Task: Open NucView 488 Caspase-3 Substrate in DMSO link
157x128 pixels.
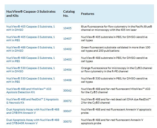Action: tap(31, 49)
